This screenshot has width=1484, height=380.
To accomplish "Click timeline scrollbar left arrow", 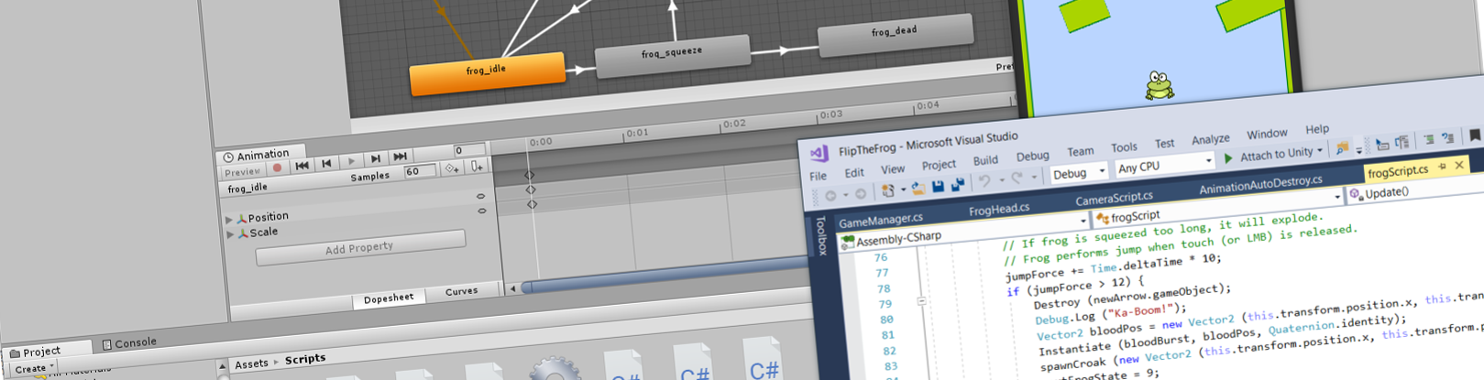I will click(512, 288).
